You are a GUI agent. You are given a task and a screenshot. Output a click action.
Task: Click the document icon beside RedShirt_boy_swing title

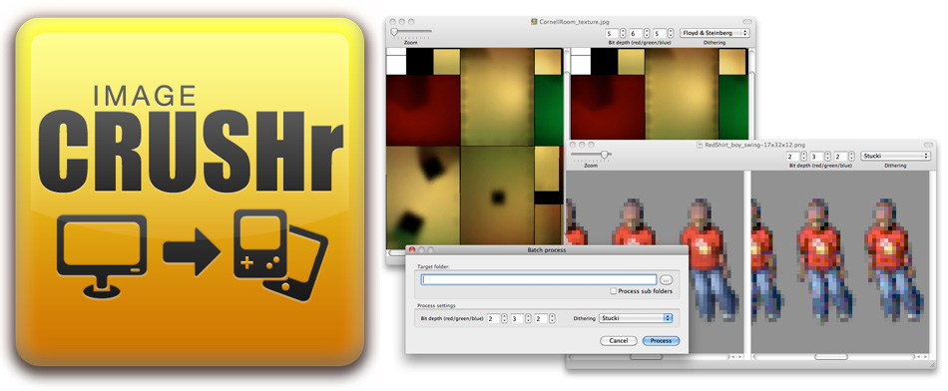pyautogui.click(x=701, y=145)
